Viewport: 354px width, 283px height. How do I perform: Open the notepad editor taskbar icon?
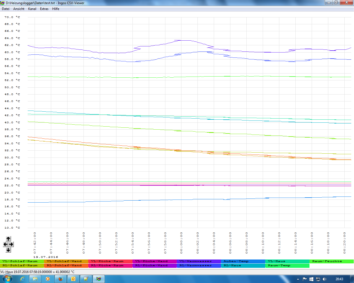coord(86,279)
